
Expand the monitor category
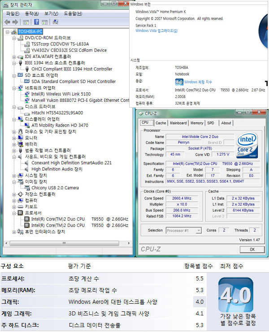point(14,138)
